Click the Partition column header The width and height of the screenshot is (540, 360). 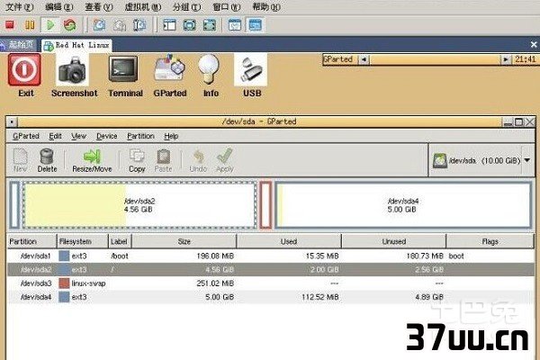[x=31, y=241]
